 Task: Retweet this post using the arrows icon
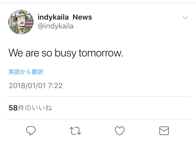[75, 130]
